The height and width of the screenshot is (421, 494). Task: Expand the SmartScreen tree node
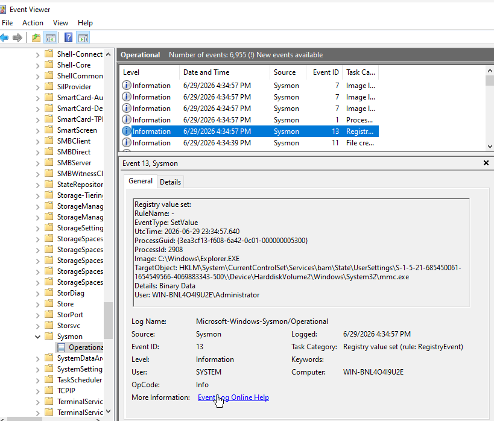(x=37, y=131)
